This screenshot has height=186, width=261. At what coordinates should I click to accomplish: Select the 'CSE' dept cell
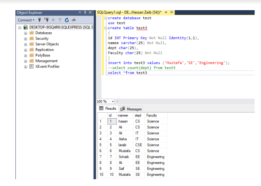pos(139,145)
